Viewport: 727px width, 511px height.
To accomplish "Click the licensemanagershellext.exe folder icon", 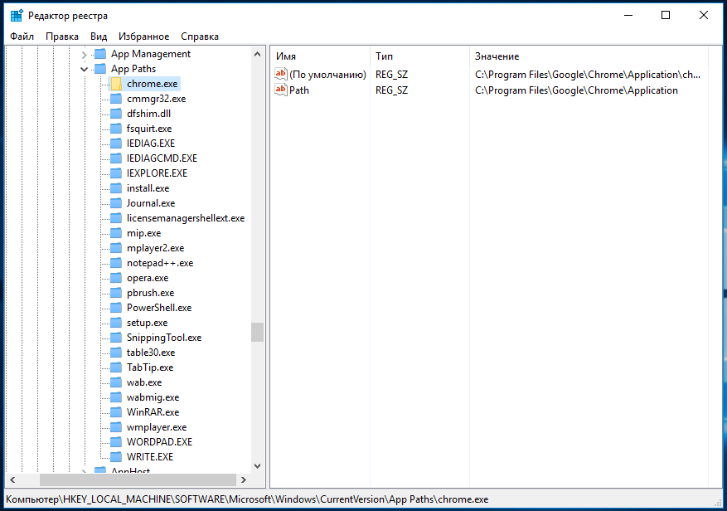I will (116, 217).
